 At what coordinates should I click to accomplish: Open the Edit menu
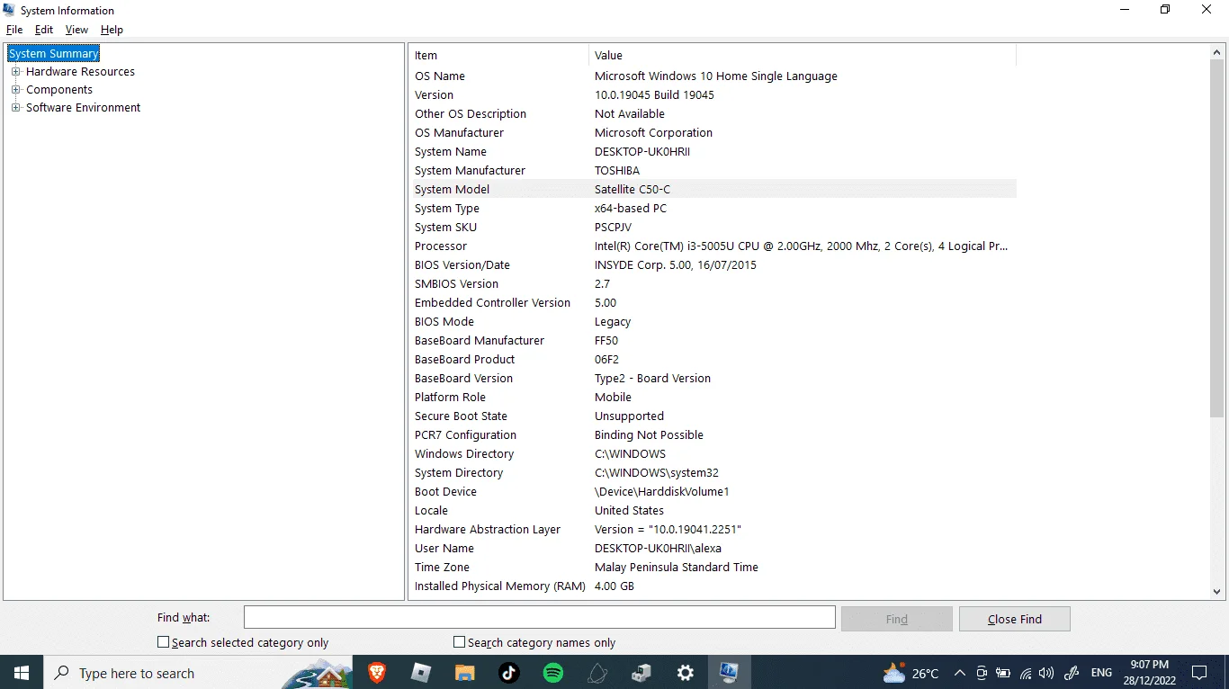(44, 30)
